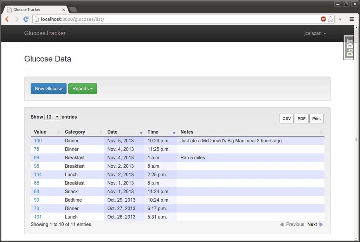Click the 'Oct. 29, 2013' date cell

pos(124,200)
